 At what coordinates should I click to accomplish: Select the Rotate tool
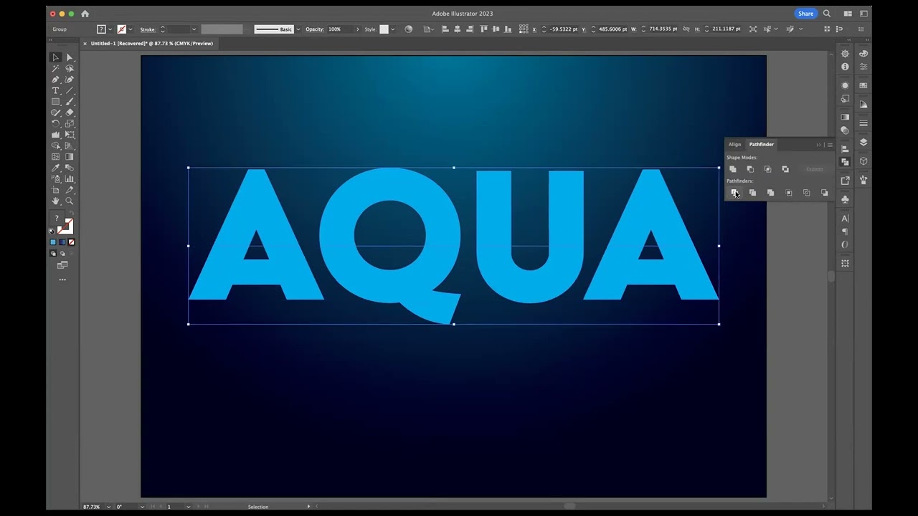click(55, 123)
